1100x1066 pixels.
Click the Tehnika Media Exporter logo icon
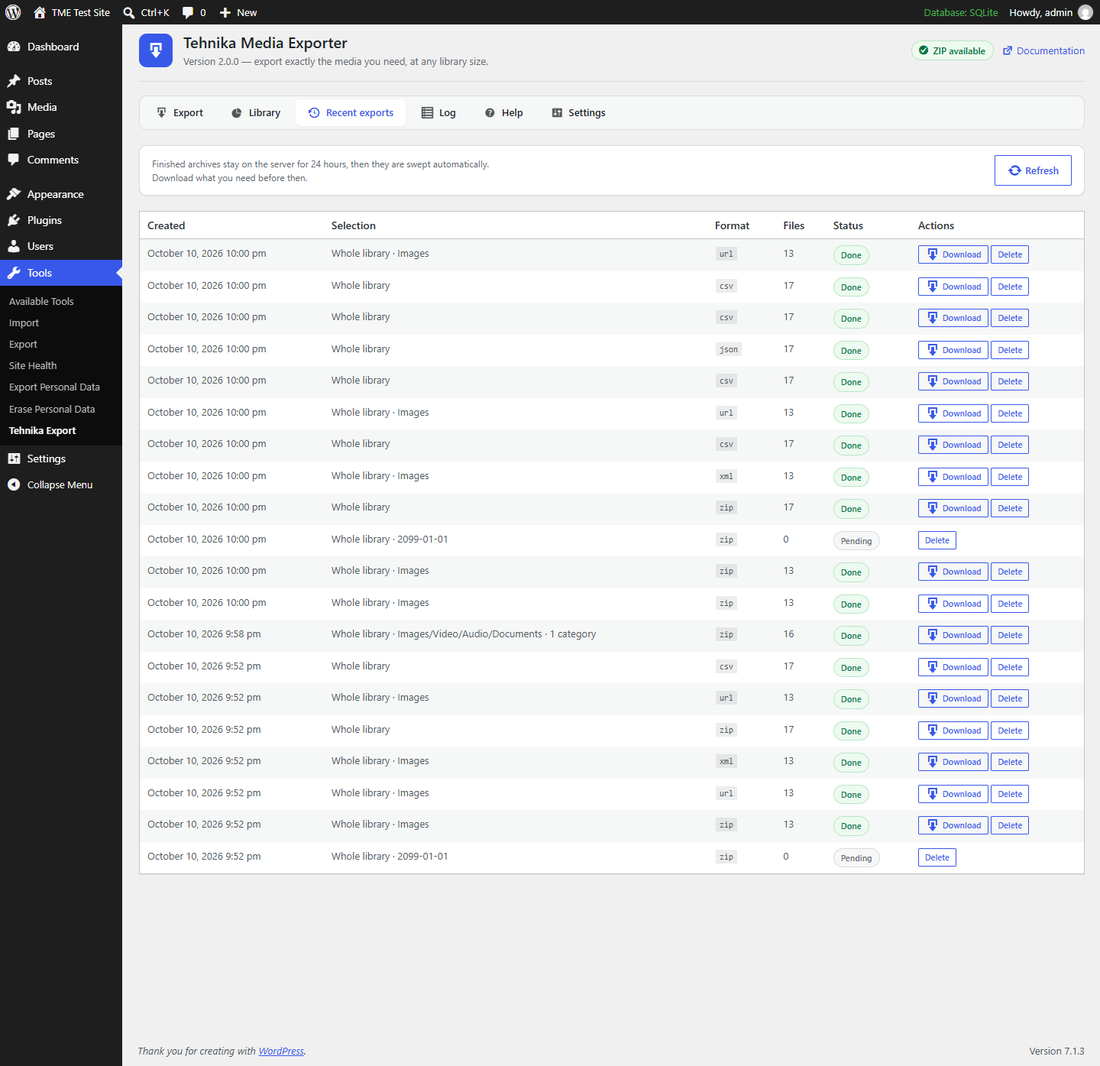tap(156, 50)
